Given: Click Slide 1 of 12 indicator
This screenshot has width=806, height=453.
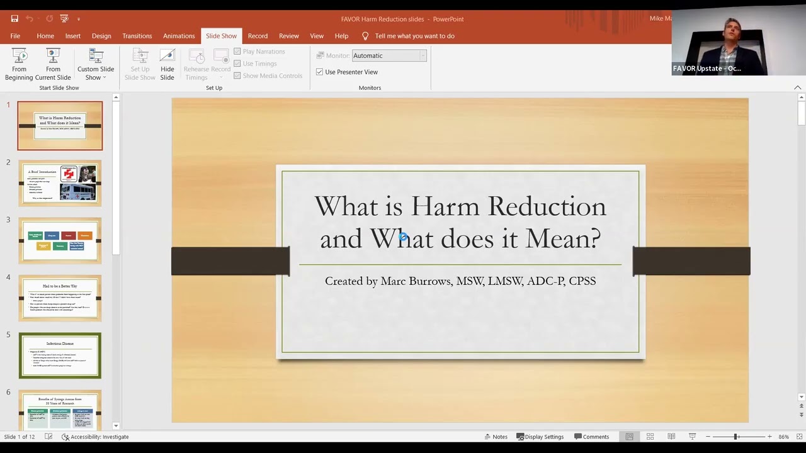Looking at the screenshot, I should (x=20, y=437).
